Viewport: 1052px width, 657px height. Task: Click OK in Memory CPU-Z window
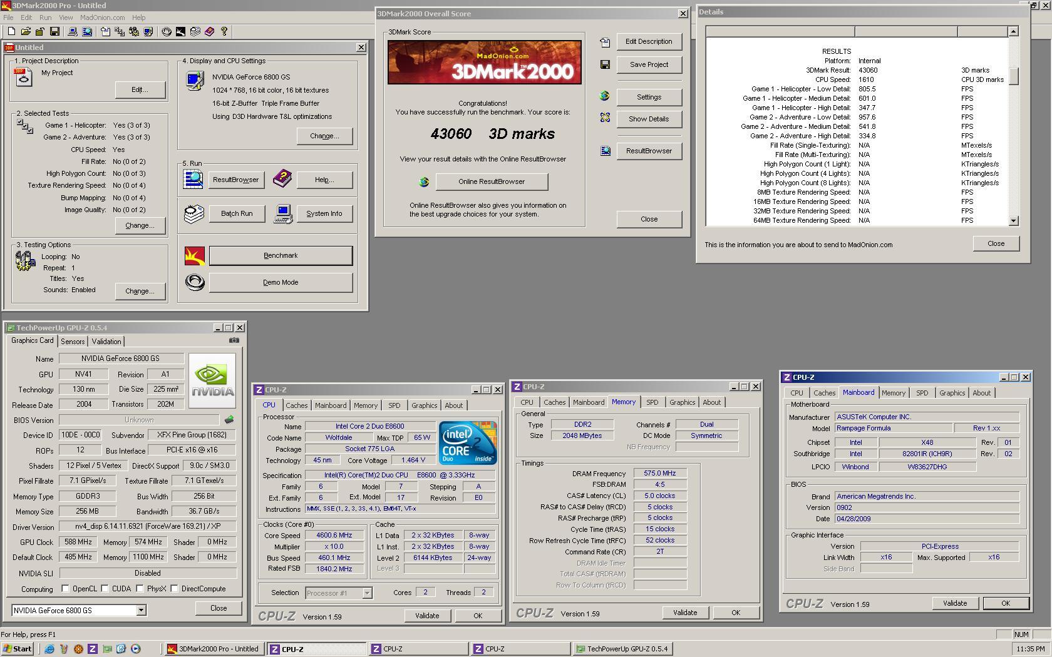[736, 613]
